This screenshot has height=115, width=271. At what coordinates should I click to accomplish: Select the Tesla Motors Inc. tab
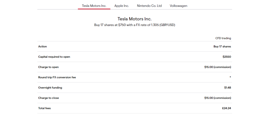point(94,6)
